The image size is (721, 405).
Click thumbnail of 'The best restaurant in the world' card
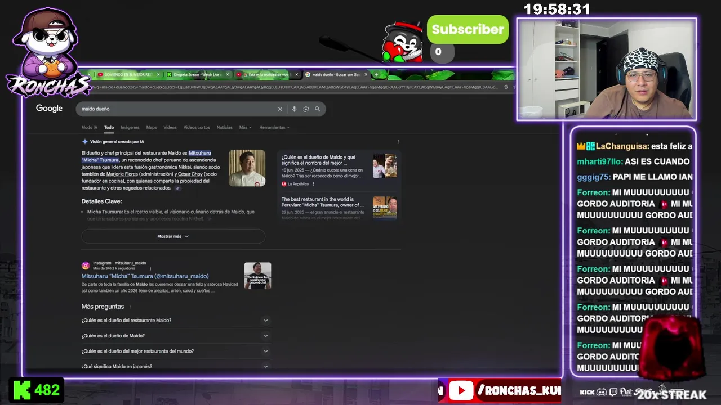click(x=385, y=207)
